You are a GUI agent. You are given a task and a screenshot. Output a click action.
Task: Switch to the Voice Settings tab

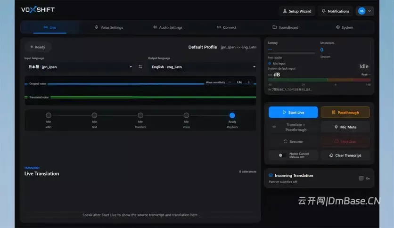point(109,27)
